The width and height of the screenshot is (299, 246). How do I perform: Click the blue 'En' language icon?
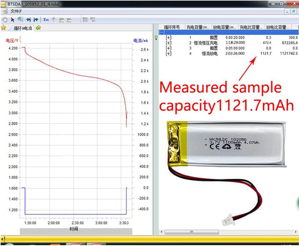point(46,20)
